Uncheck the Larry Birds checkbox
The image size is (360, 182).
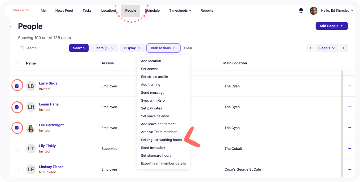pos(17,86)
